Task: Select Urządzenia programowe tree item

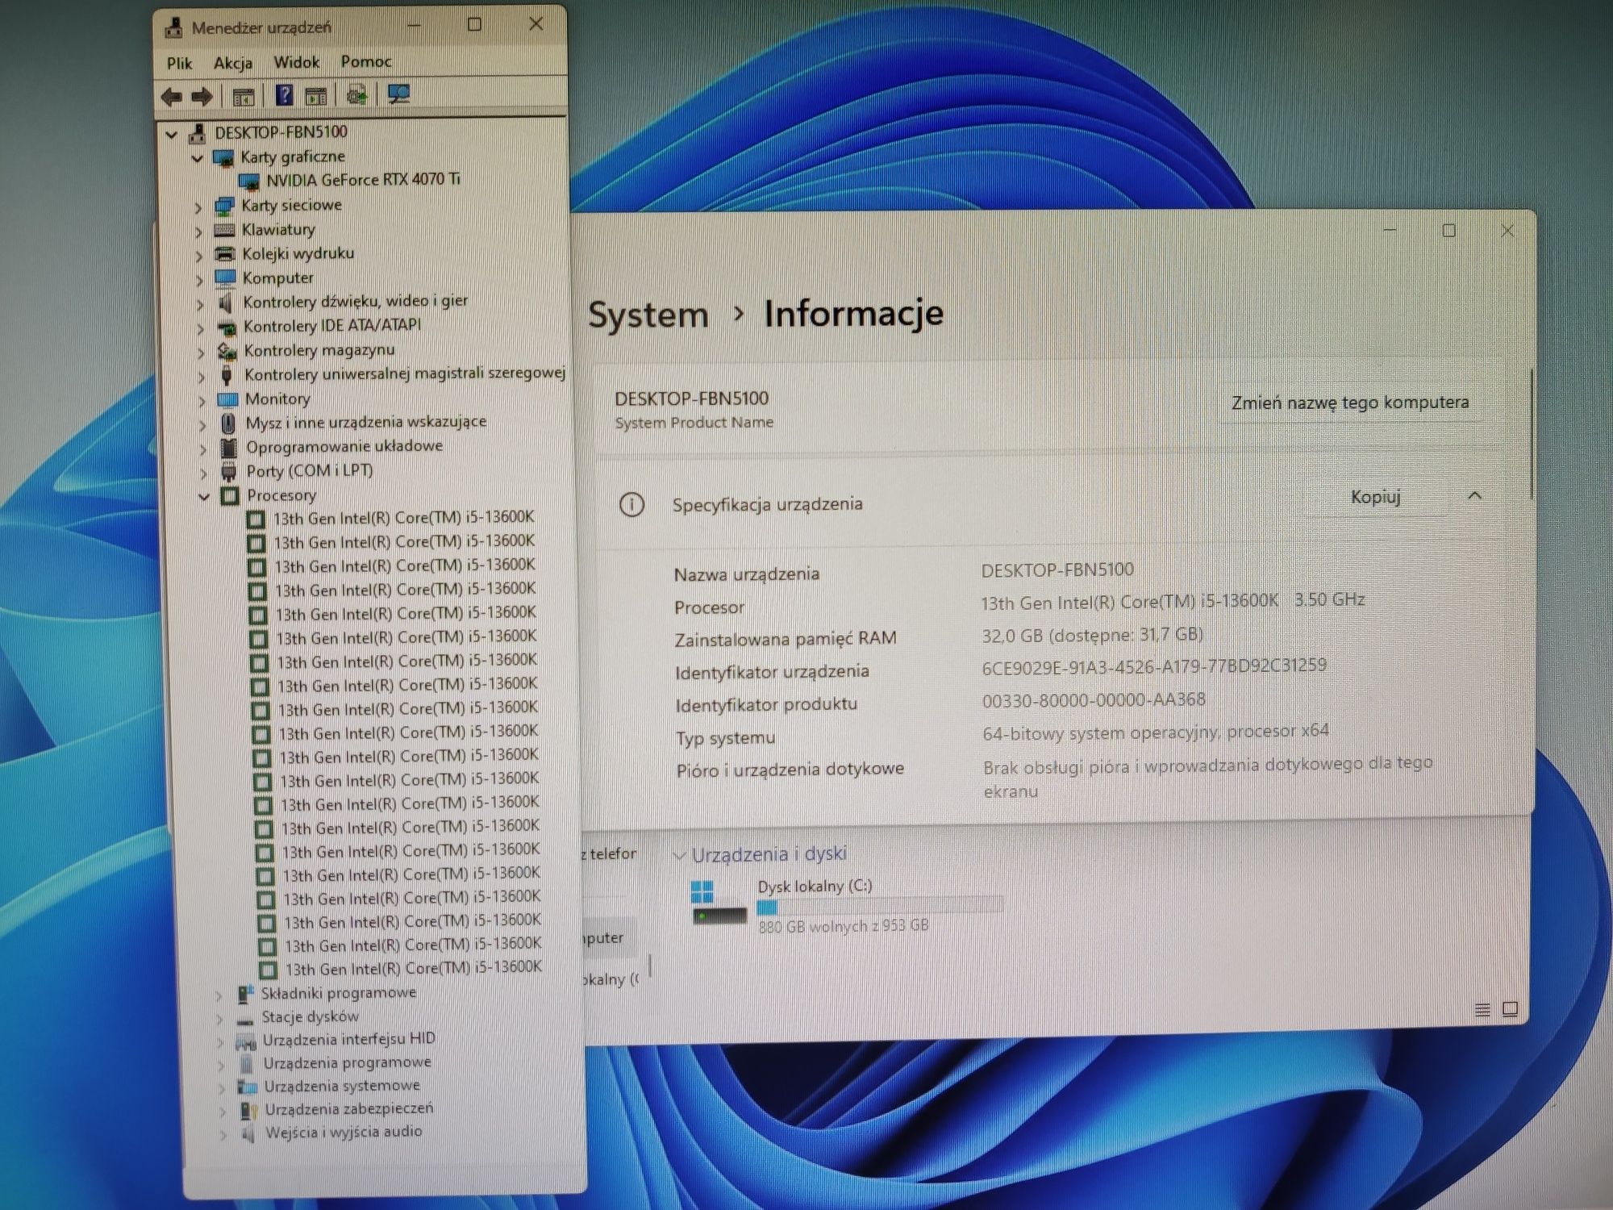Action: [x=348, y=1063]
